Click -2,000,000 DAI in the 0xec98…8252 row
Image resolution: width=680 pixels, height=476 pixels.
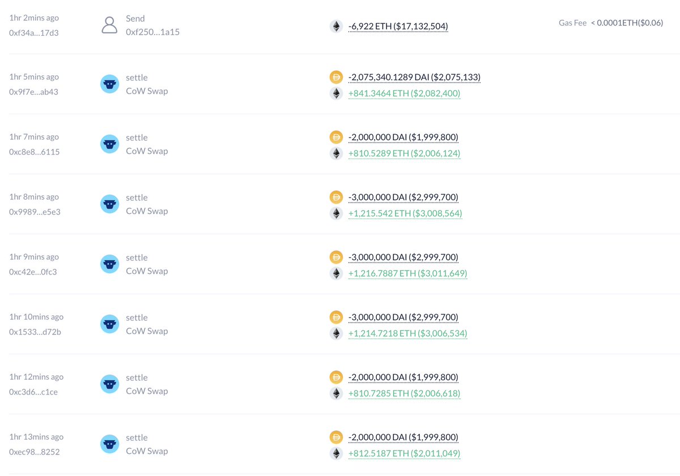tap(403, 437)
